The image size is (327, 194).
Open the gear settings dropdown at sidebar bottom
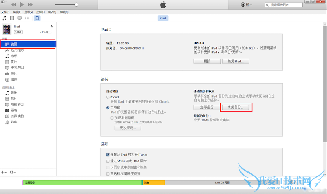(x=13, y=172)
